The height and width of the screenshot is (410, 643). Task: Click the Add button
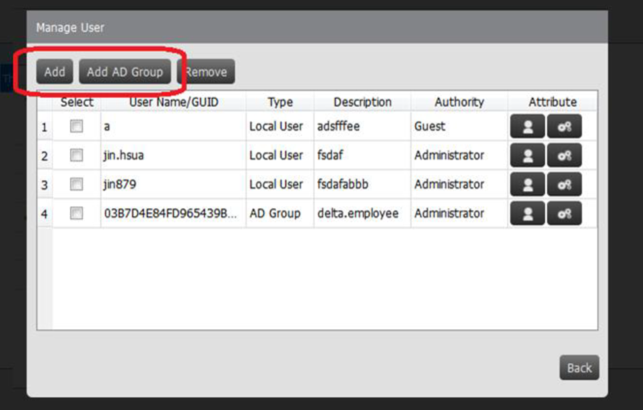coord(55,72)
